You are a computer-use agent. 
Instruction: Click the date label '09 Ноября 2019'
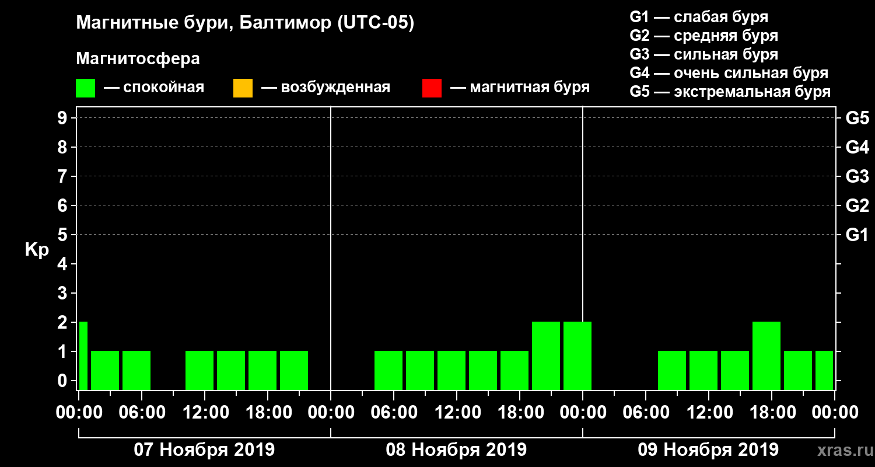[708, 449]
